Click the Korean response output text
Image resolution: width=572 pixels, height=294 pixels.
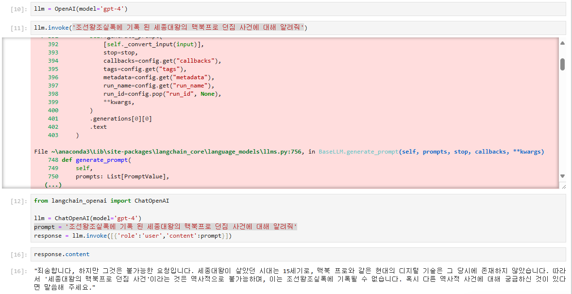click(300, 279)
